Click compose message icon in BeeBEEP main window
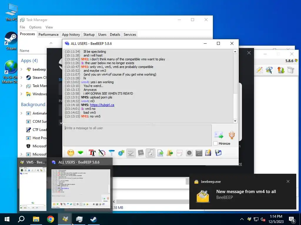 [x=259, y=70]
